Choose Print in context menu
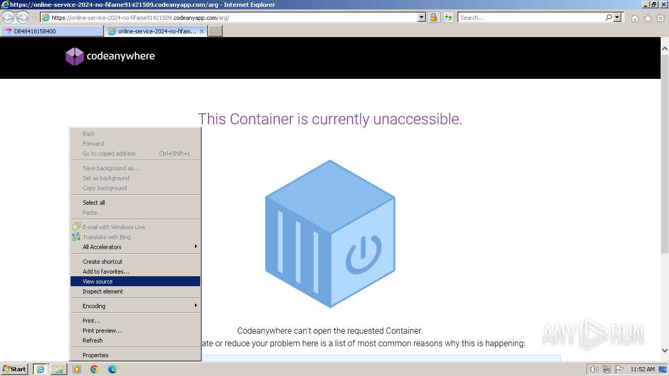The height and width of the screenshot is (376, 669). coord(135,321)
